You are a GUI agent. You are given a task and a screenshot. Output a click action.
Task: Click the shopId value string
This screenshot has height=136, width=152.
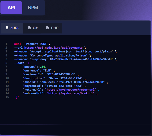pos(72,82)
